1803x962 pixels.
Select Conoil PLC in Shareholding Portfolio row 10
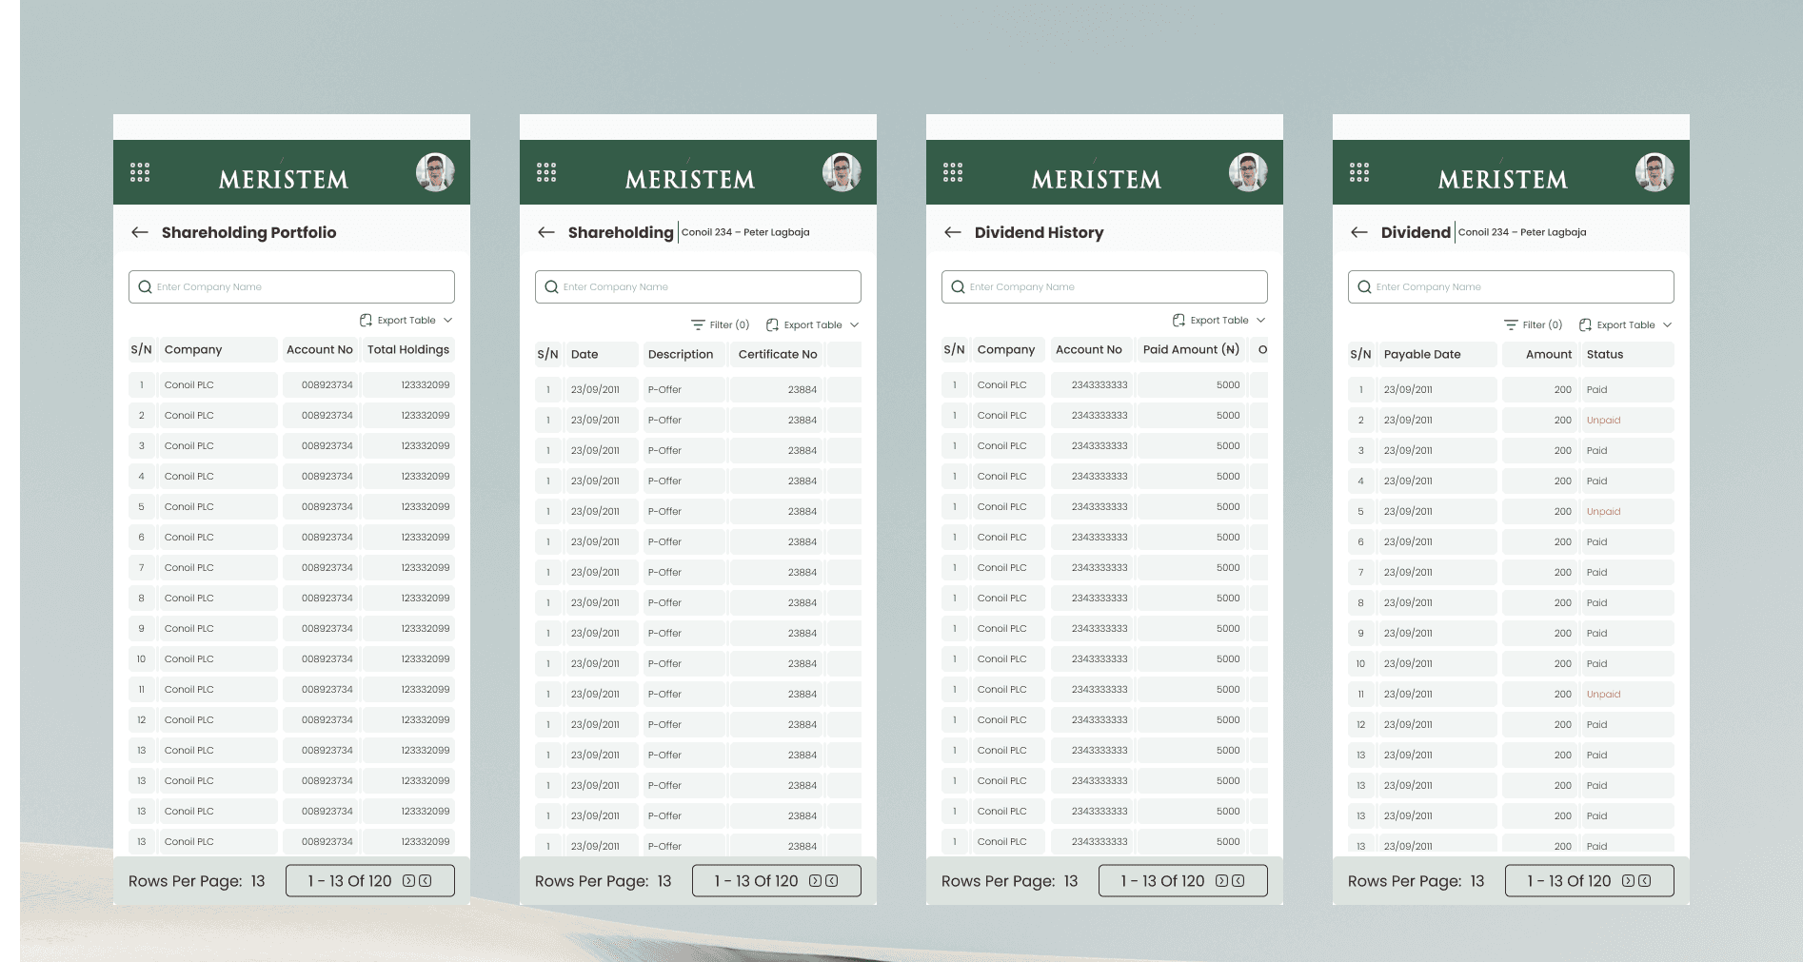pyautogui.click(x=188, y=659)
